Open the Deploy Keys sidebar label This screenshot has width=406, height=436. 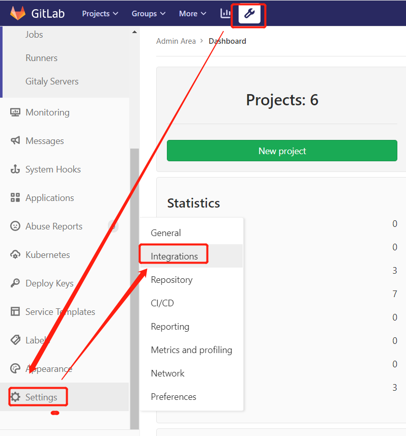click(x=49, y=283)
